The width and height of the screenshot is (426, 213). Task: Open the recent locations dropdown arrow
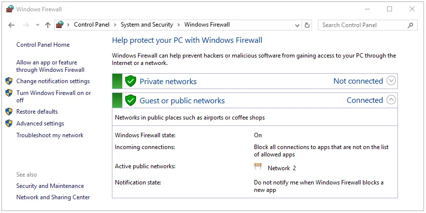tap(37, 25)
